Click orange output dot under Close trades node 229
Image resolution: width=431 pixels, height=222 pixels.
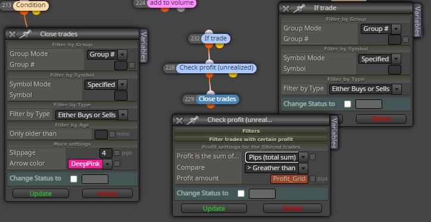[211, 105]
